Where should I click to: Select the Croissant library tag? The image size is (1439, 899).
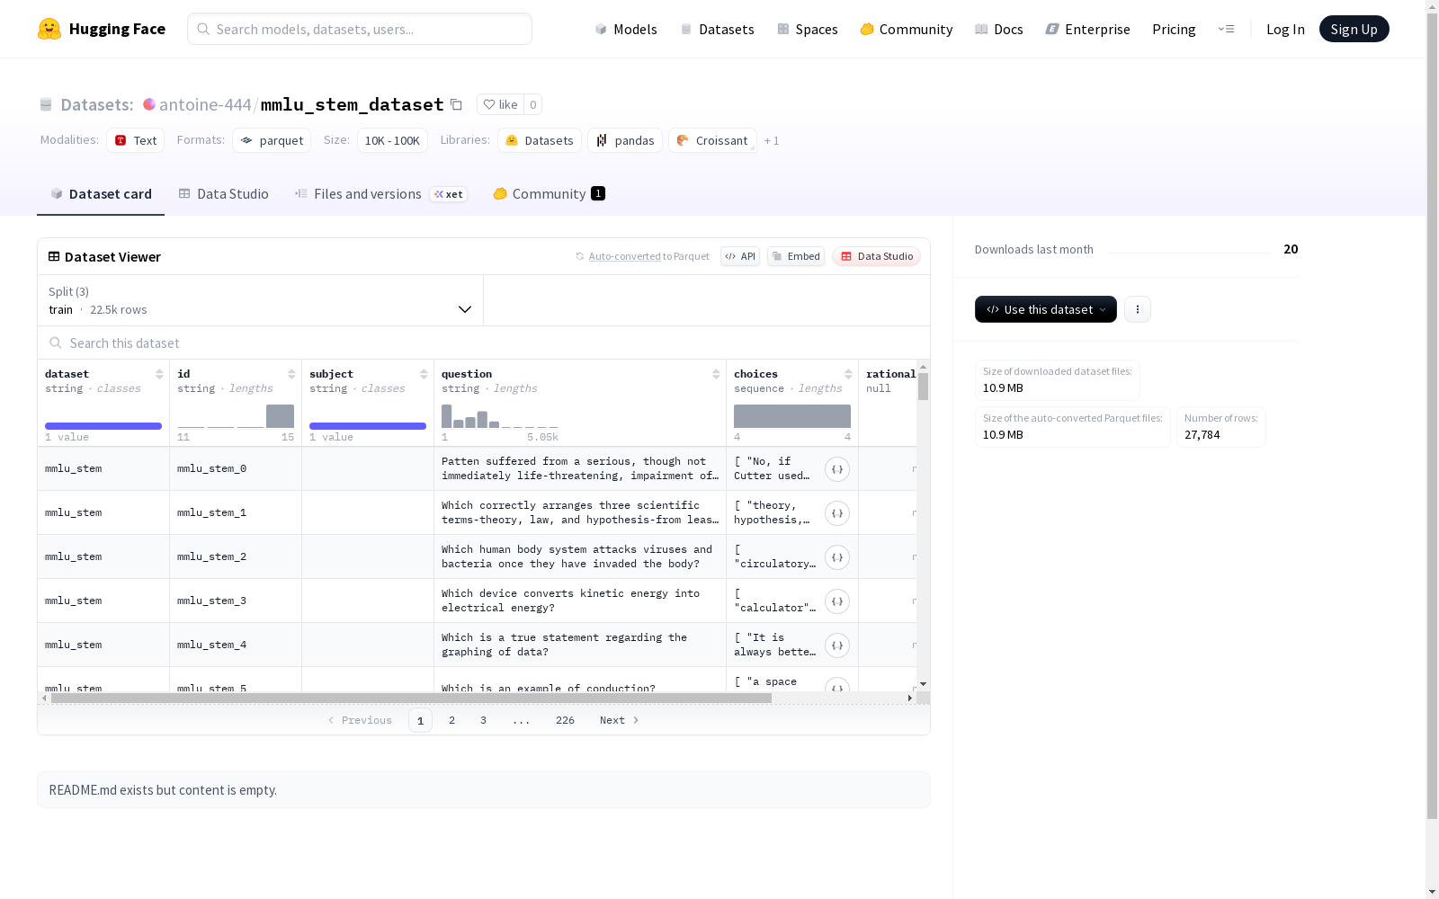712,140
